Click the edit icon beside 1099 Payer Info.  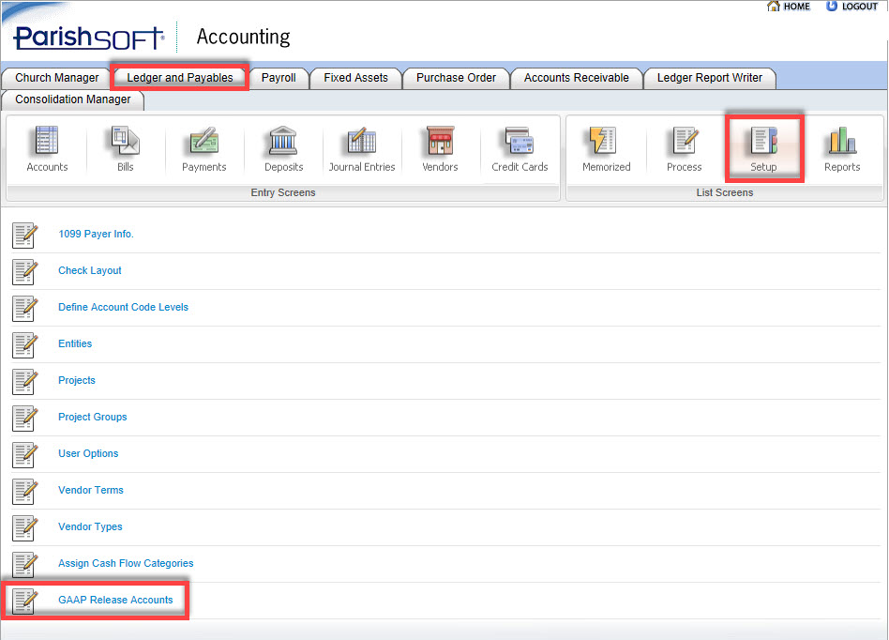(x=25, y=236)
